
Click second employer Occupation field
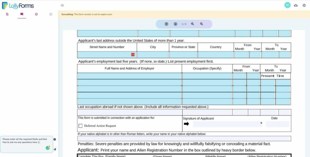pos(207,83)
